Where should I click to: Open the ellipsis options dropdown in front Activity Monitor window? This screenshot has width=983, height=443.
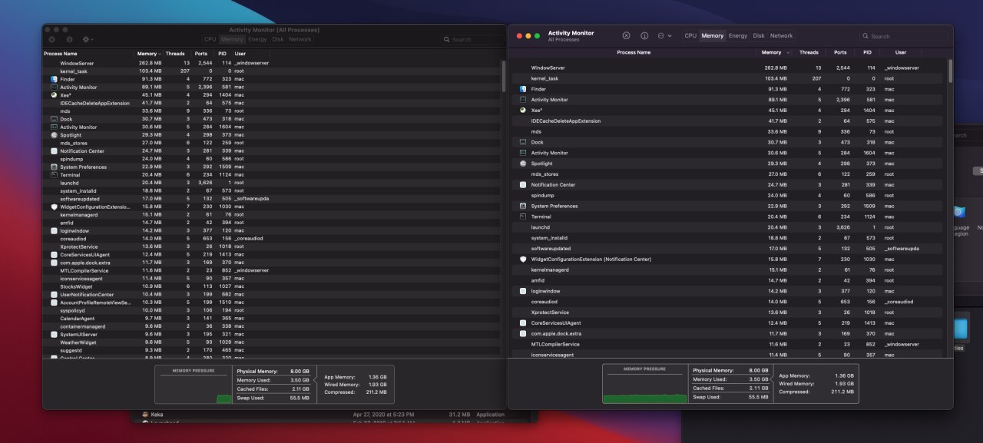pos(665,35)
